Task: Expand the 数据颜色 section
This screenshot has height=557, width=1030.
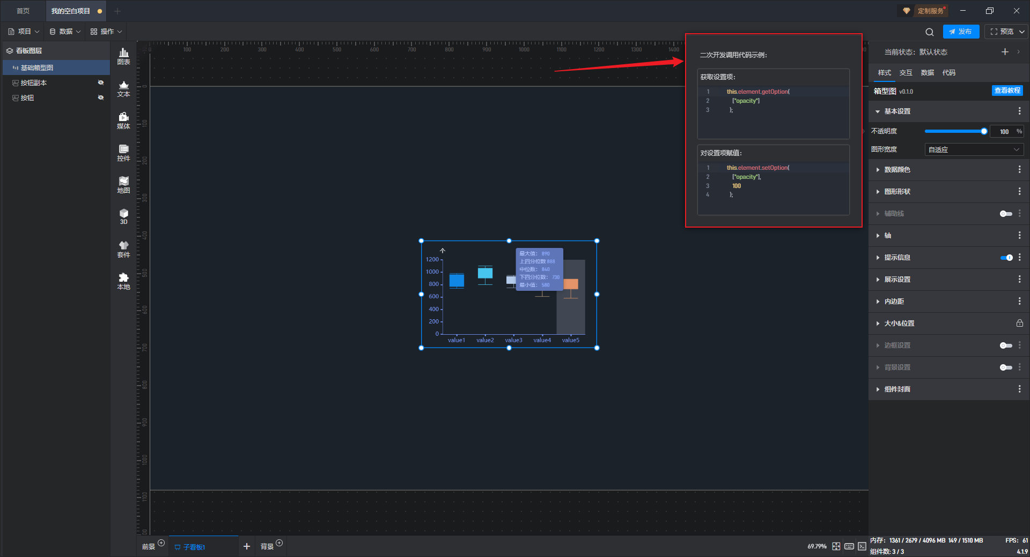Action: click(897, 170)
